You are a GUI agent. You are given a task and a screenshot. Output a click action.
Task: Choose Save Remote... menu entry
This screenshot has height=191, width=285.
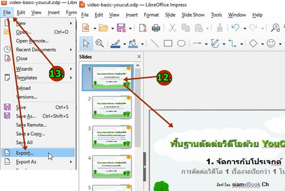coord(38,125)
